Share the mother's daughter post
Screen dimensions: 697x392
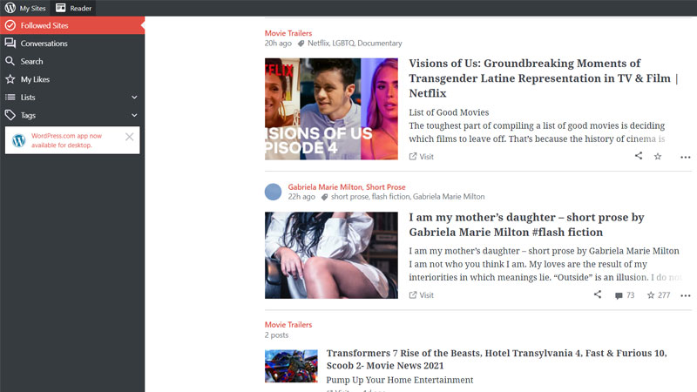click(598, 294)
